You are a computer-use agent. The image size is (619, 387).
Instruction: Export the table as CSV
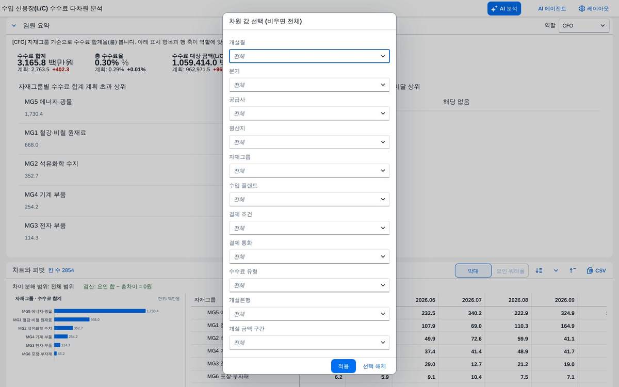pyautogui.click(x=596, y=270)
